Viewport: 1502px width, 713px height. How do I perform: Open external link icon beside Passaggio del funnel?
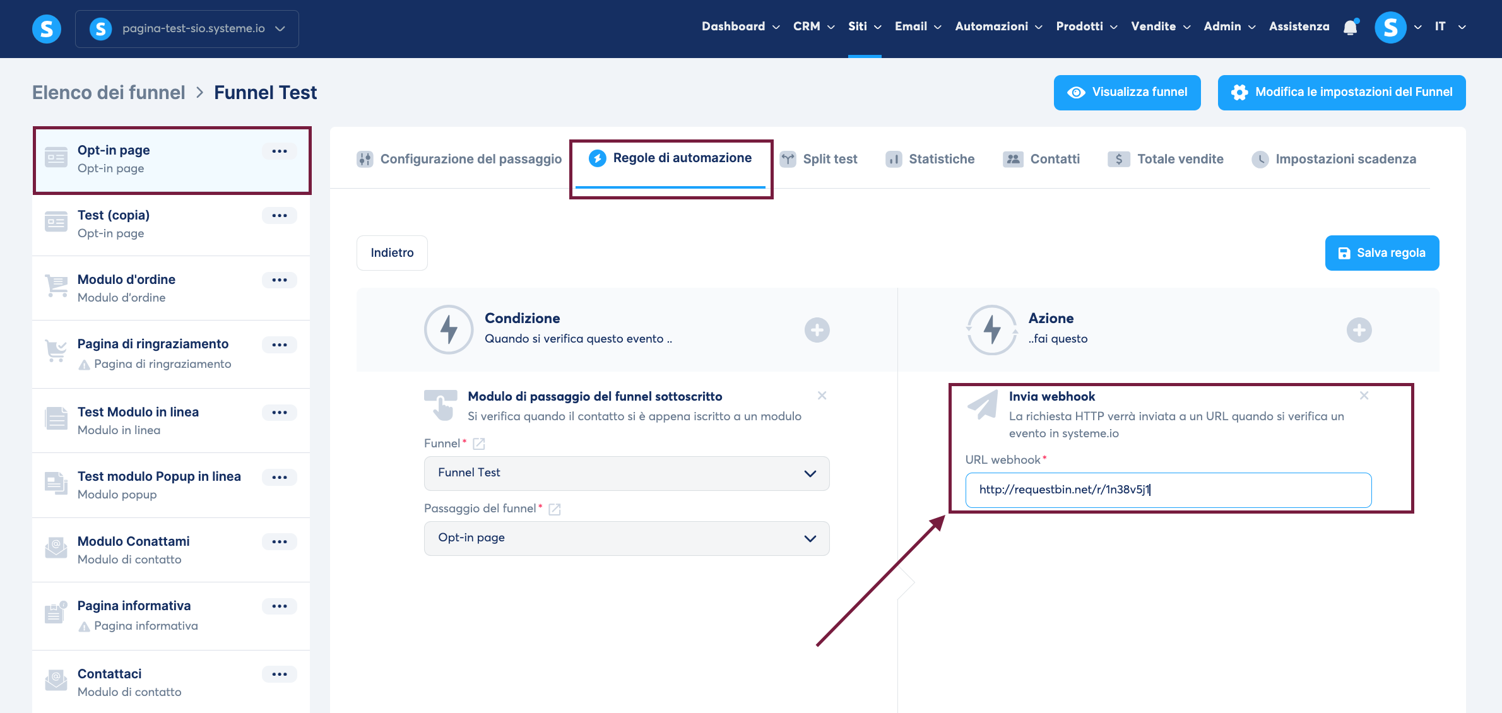click(x=555, y=509)
